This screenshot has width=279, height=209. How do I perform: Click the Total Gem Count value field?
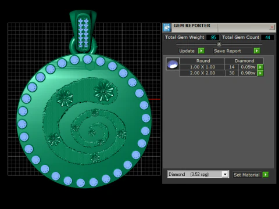click(267, 37)
